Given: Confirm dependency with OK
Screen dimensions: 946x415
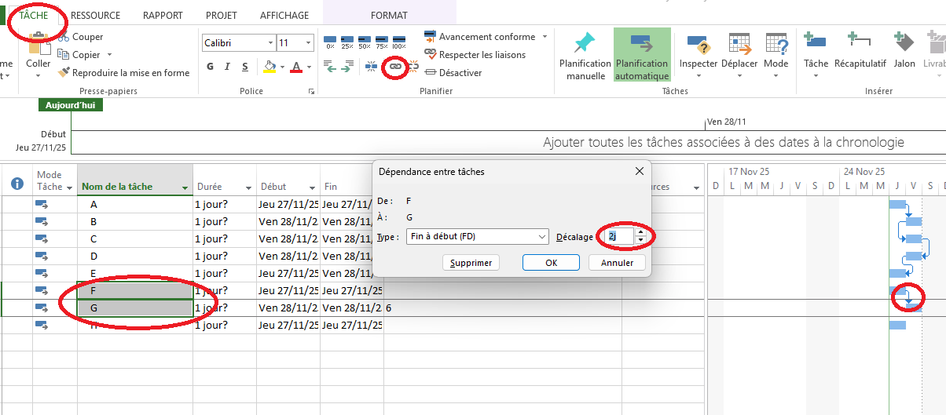Looking at the screenshot, I should point(552,263).
